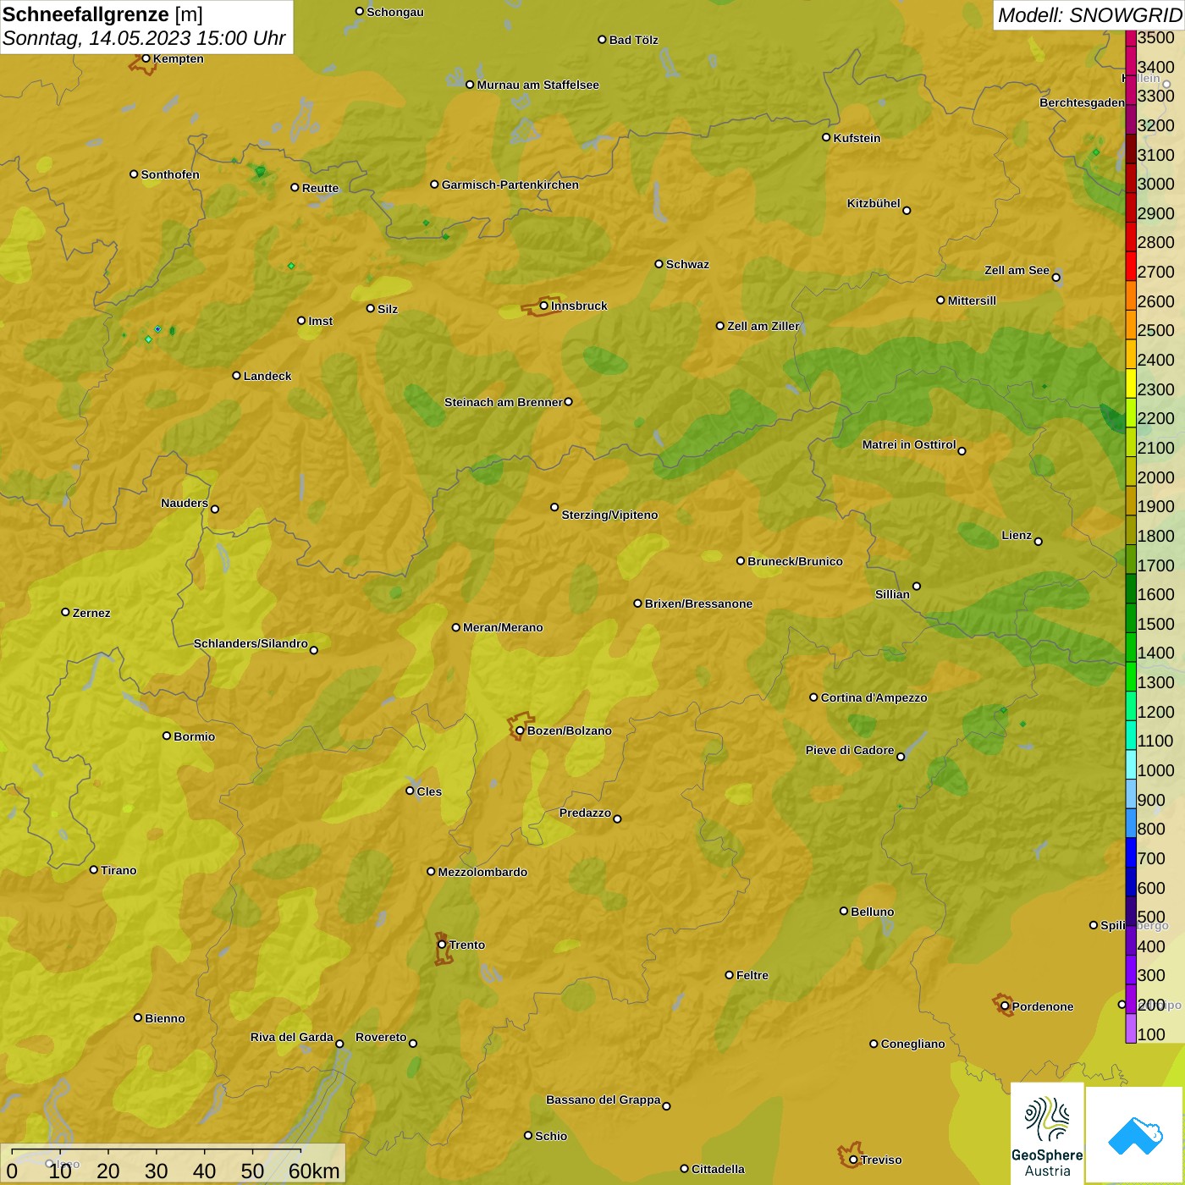Select the 3000 legend color swatch

click(x=1131, y=179)
